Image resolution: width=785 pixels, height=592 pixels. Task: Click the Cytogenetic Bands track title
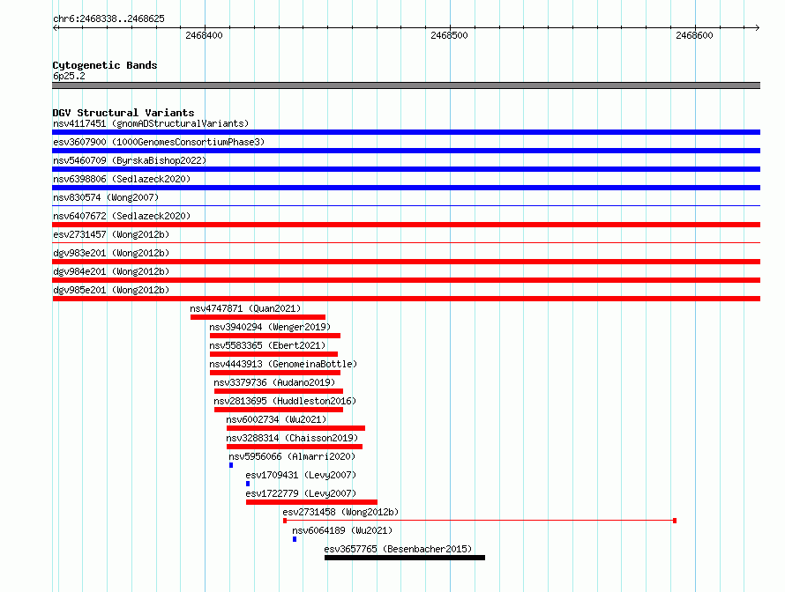click(x=105, y=65)
